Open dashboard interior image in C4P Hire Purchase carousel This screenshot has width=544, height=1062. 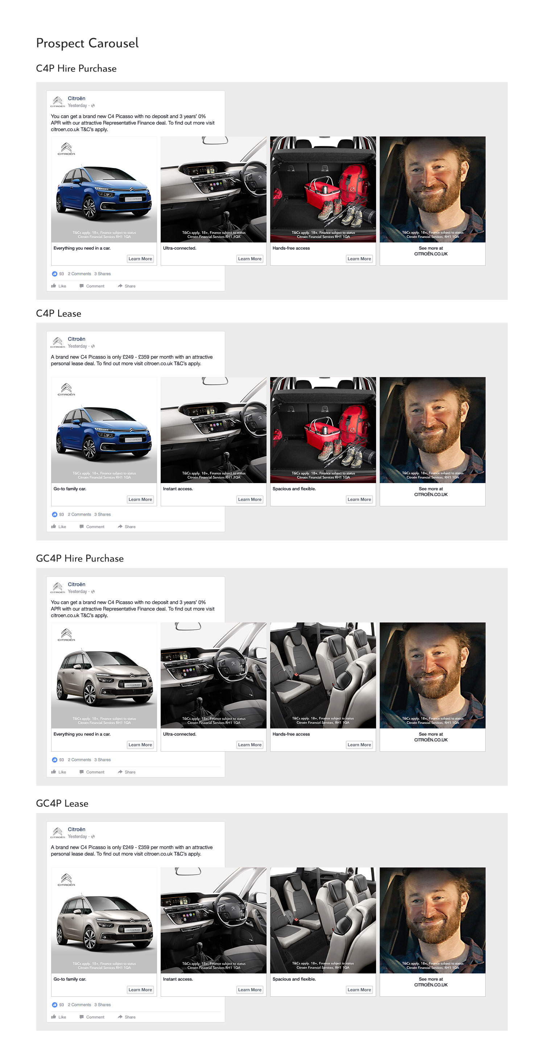pos(213,189)
